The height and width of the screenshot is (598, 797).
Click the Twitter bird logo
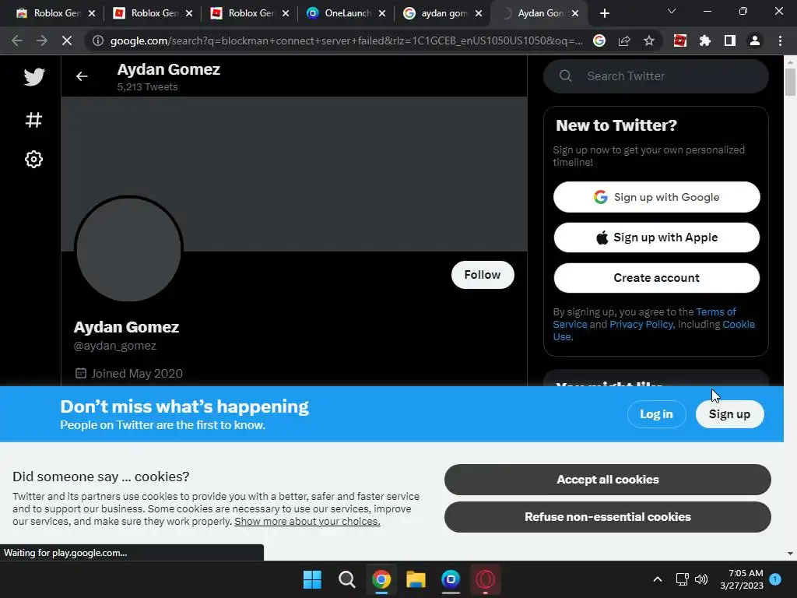click(x=34, y=77)
